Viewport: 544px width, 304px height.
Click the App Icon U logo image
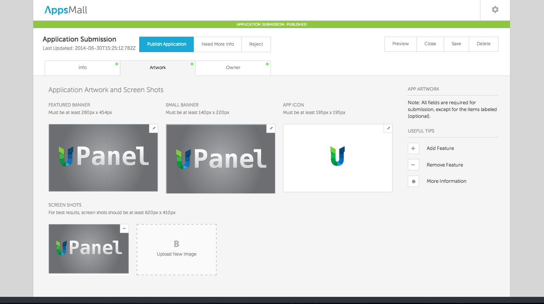point(338,158)
